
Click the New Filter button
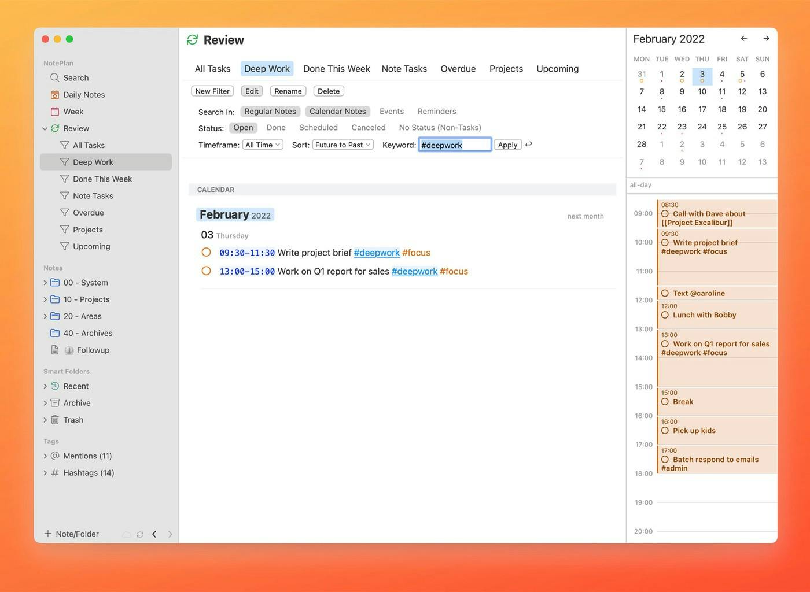[x=212, y=91]
